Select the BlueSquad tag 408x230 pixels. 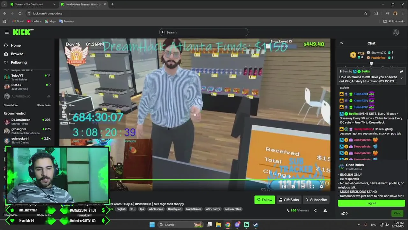pos(174,209)
